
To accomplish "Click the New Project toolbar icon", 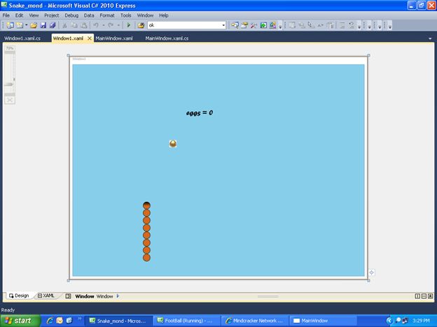I will [x=11, y=25].
